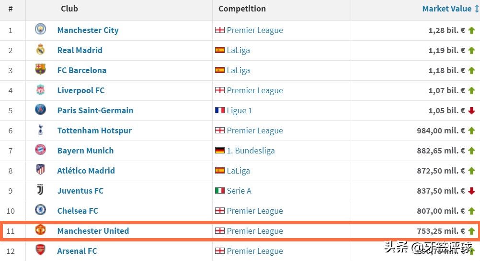480x261 pixels.
Task: Click the FC Barcelona club crest
Action: pyautogui.click(x=41, y=70)
